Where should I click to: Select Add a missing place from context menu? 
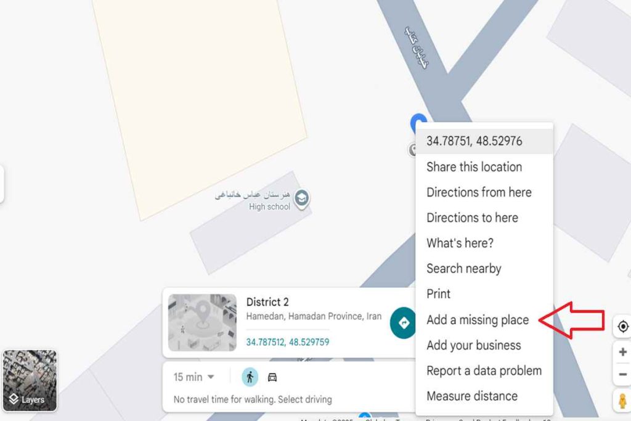pyautogui.click(x=478, y=320)
